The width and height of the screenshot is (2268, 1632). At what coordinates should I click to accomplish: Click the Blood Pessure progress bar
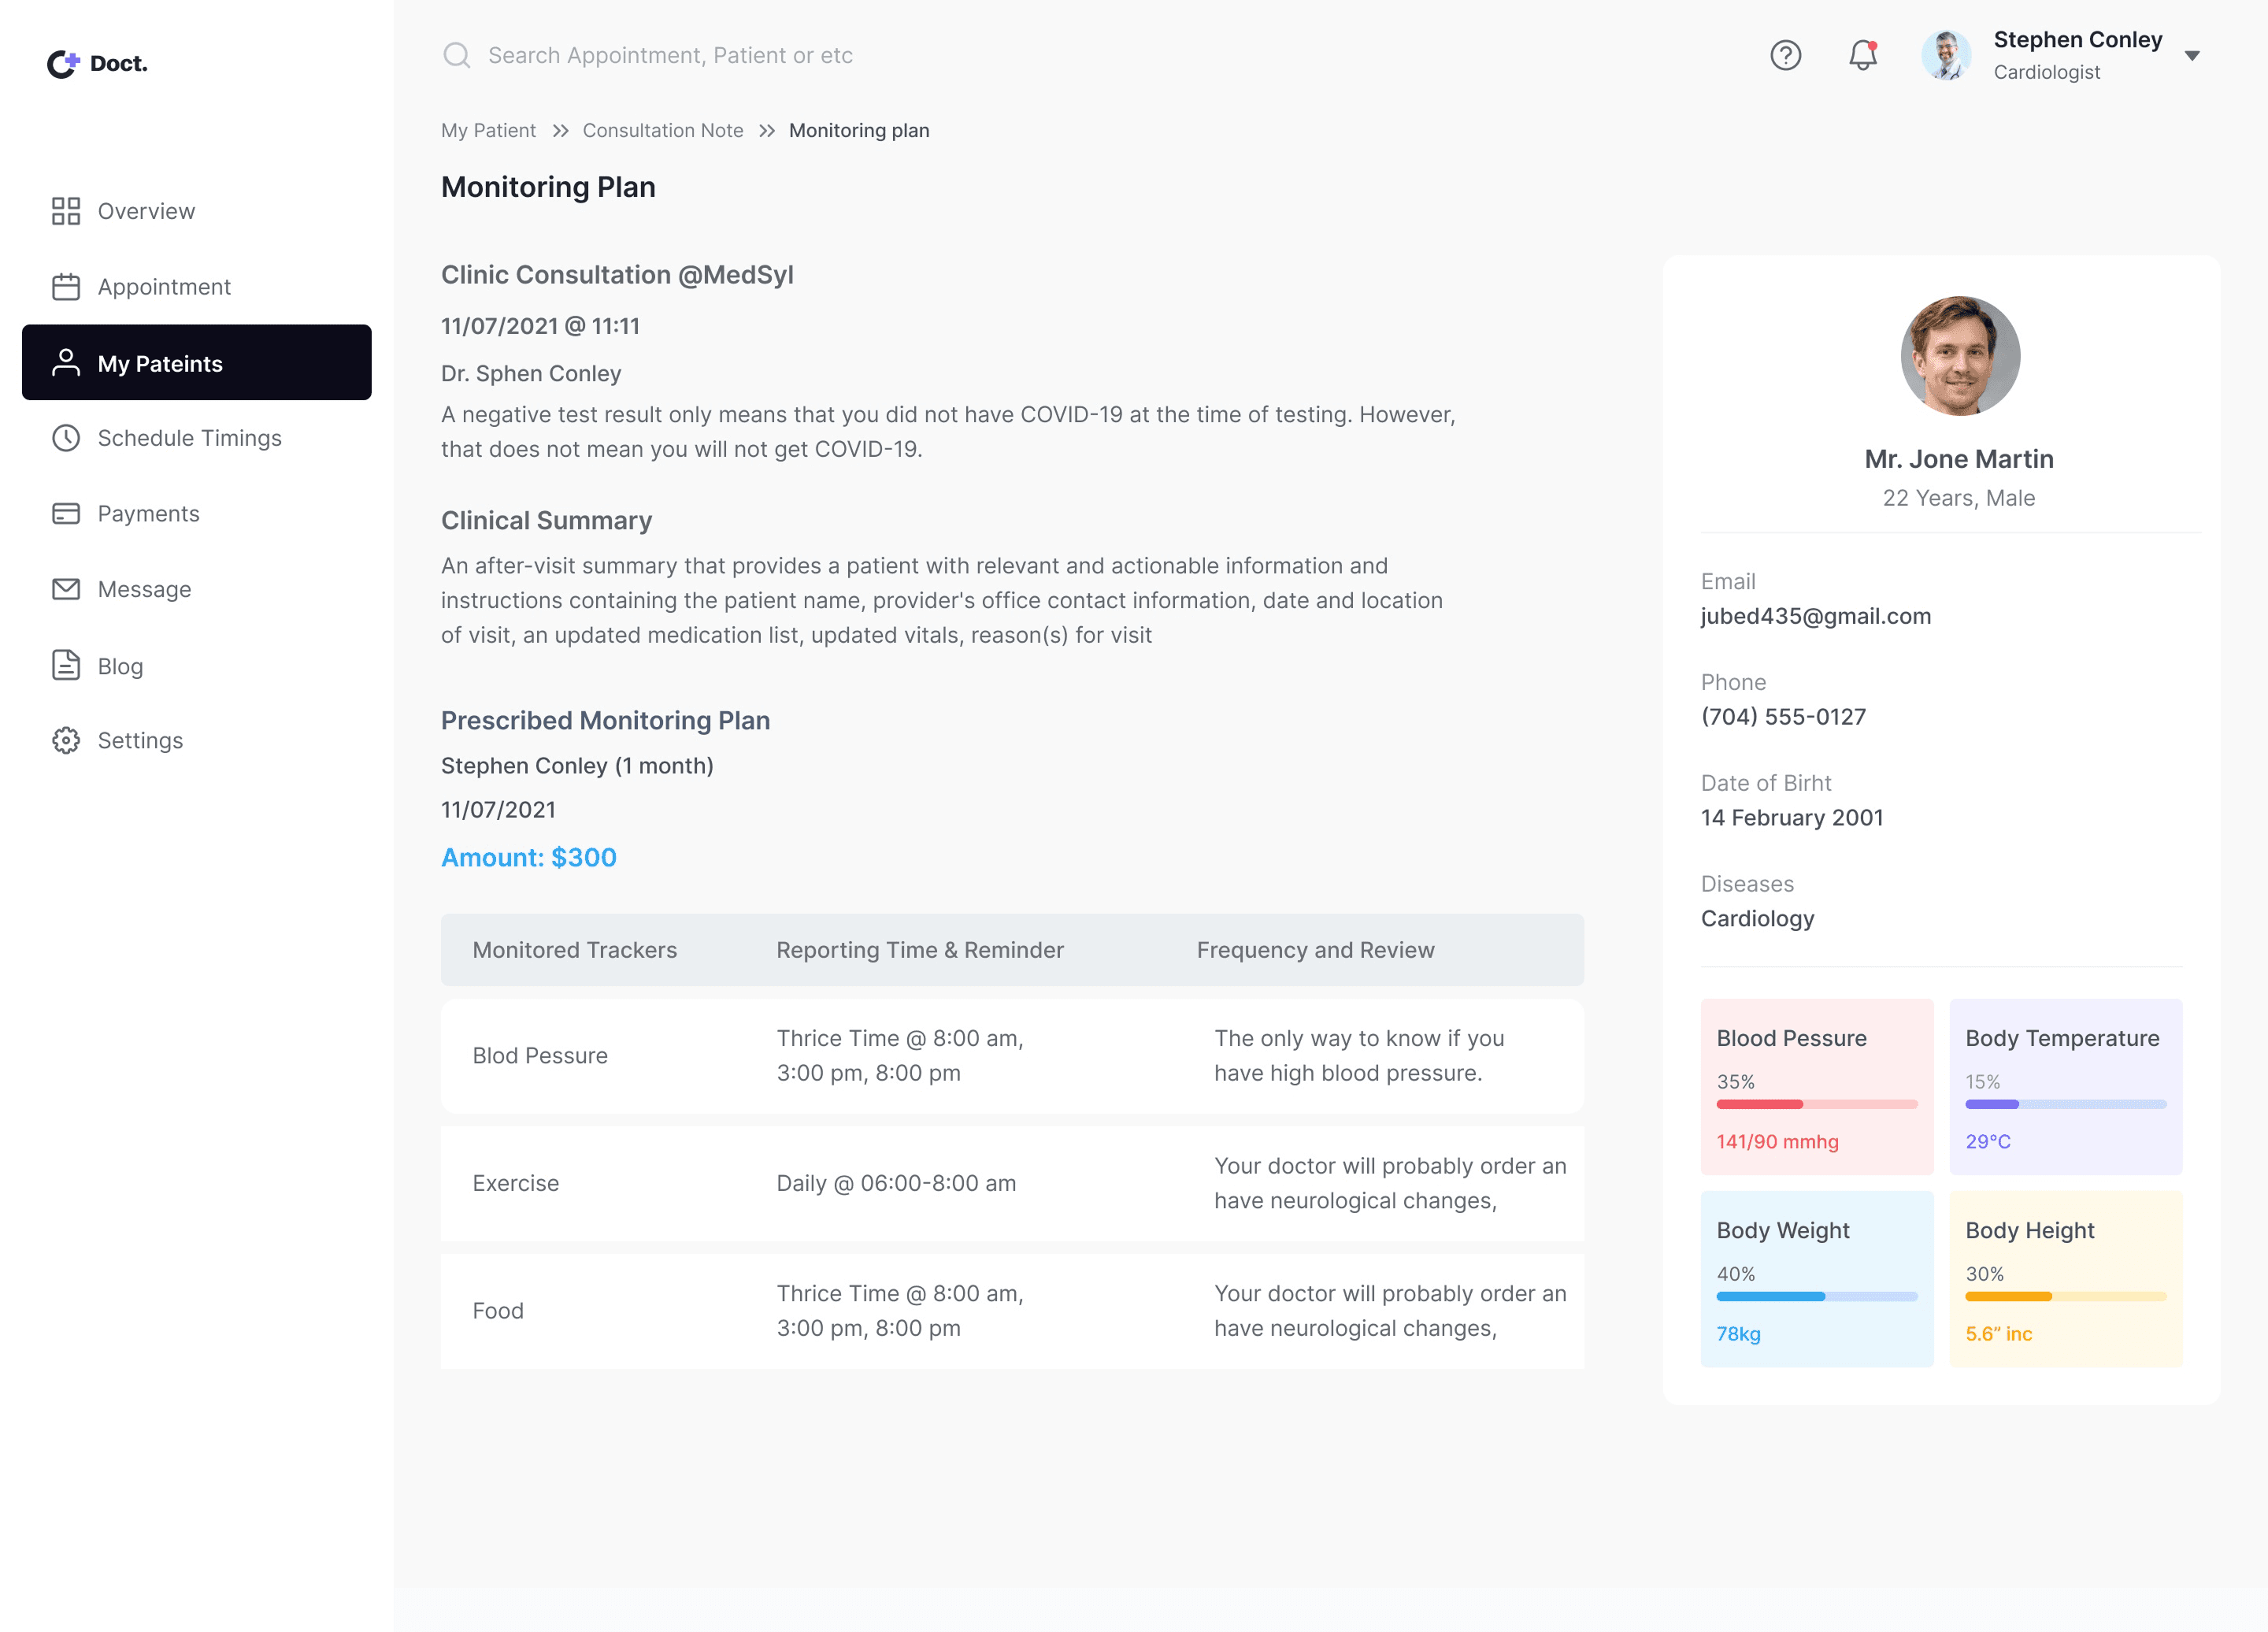coord(1816,1104)
